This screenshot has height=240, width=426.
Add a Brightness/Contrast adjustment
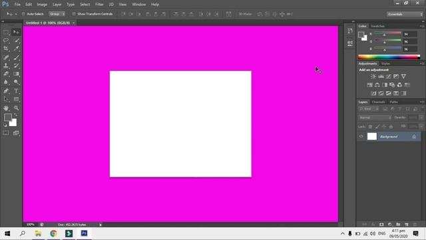[x=373, y=77]
